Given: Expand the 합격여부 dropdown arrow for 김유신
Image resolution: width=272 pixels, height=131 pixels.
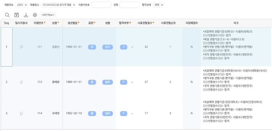Looking at the screenshot, I should [132, 47].
